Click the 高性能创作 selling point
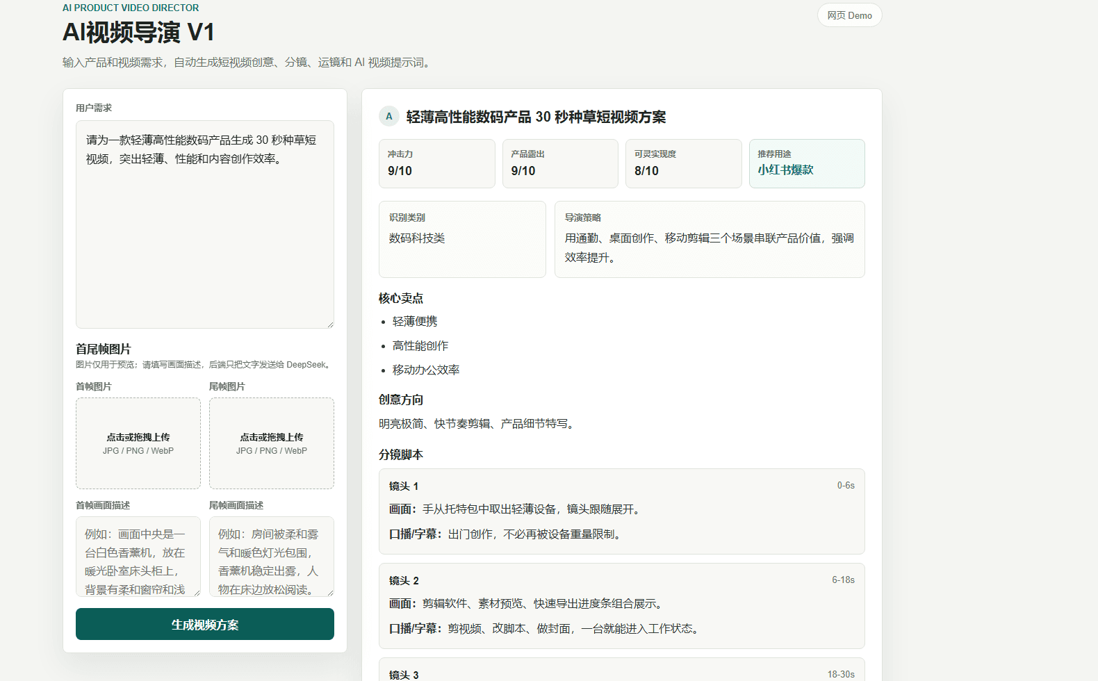This screenshot has height=681, width=1098. [420, 345]
